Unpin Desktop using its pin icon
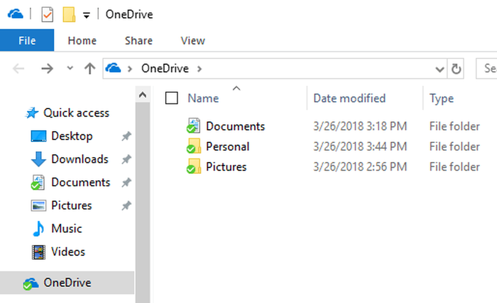This screenshot has width=497, height=303. click(126, 136)
